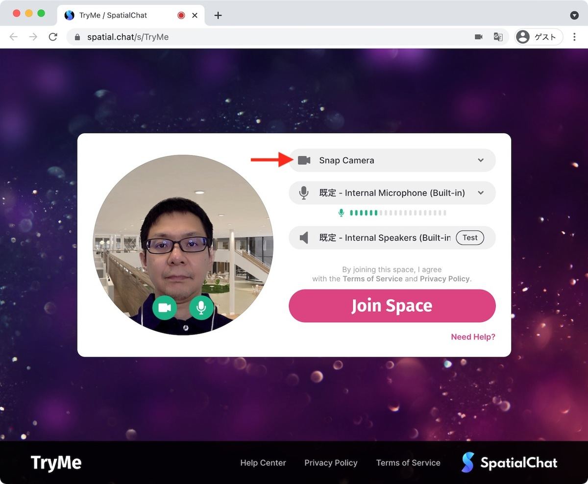Select the TryMe / SpatialChat tab
Viewport: 588px width, 484px height.
131,15
